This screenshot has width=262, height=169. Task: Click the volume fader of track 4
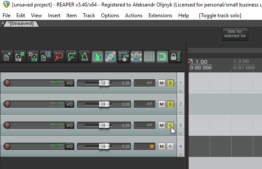(104, 147)
